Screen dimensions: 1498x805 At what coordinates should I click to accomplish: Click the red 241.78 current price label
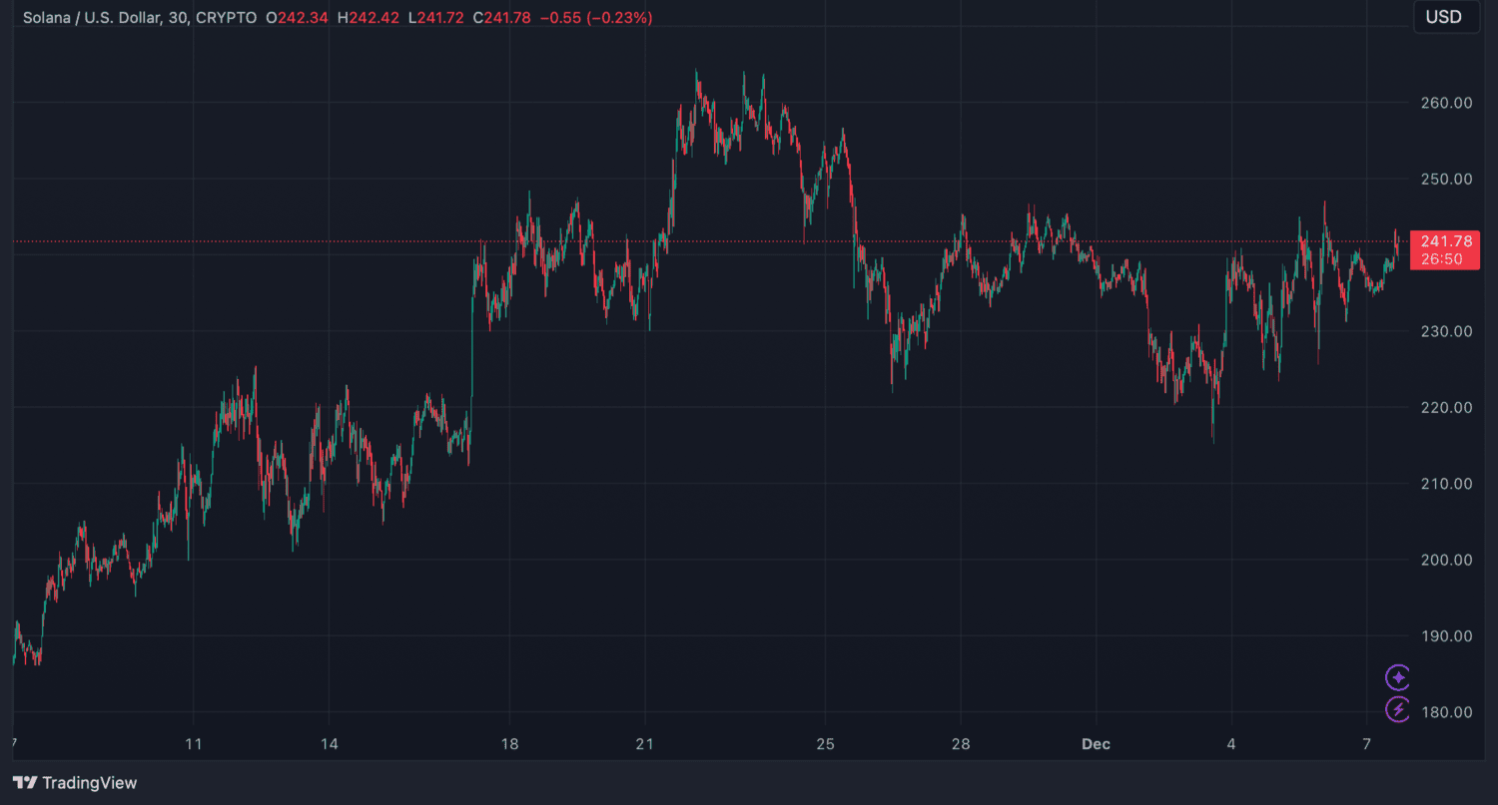pos(1446,240)
